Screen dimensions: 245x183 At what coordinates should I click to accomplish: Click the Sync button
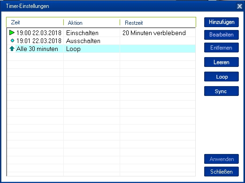pos(222,91)
